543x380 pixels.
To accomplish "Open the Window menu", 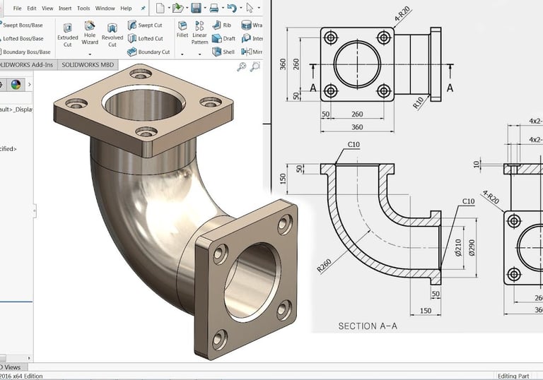I will [x=105, y=8].
